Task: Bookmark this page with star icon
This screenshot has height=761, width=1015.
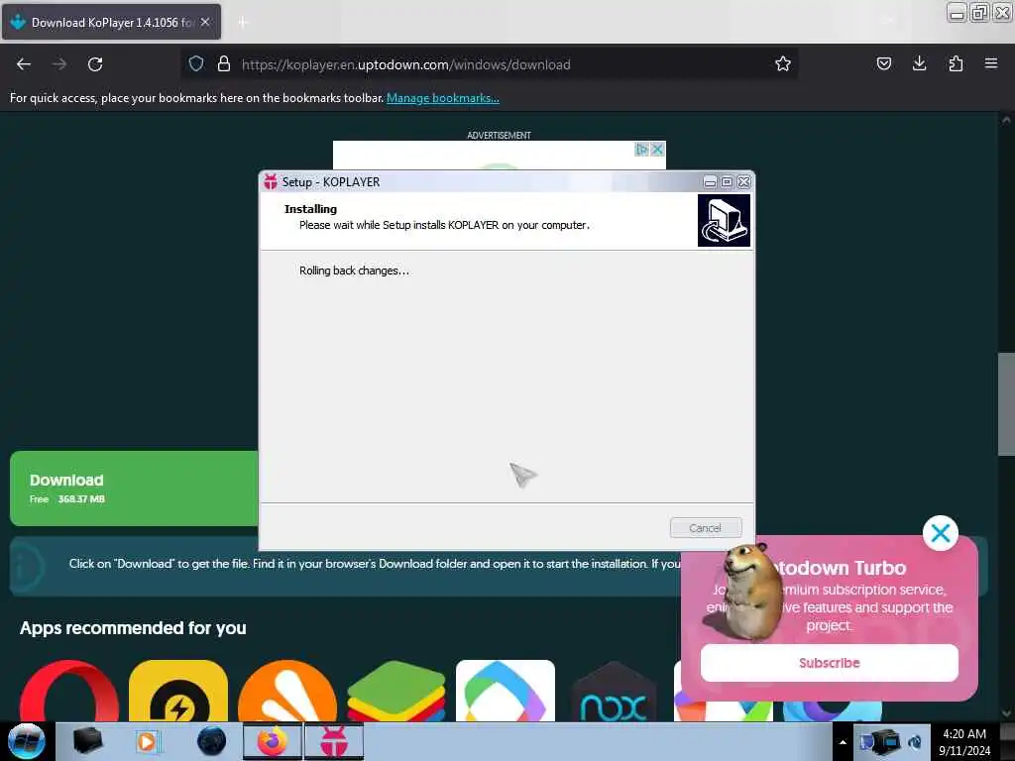Action: tap(783, 63)
